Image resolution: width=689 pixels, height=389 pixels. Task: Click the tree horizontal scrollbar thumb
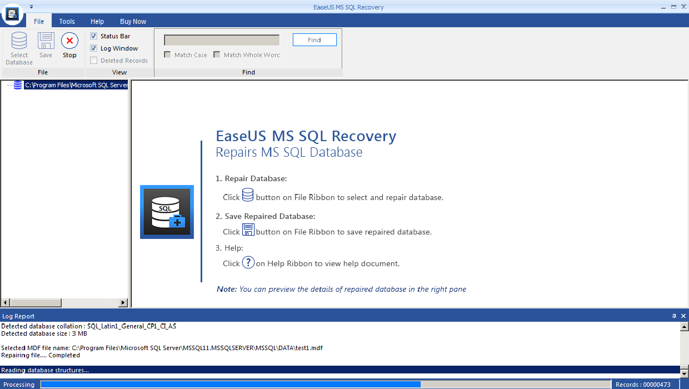point(35,303)
